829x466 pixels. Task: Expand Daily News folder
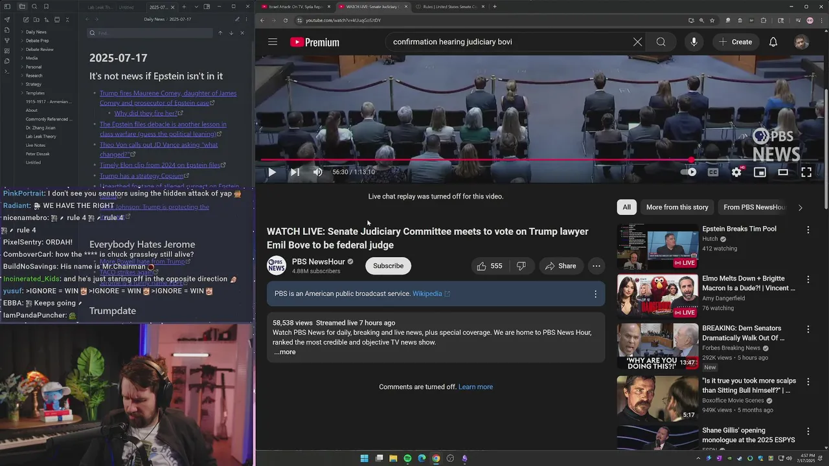[22, 32]
